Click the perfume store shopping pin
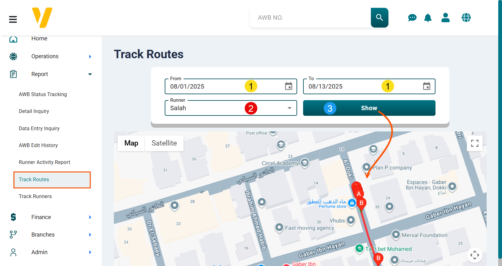The width and height of the screenshot is (502, 266). [x=352, y=203]
